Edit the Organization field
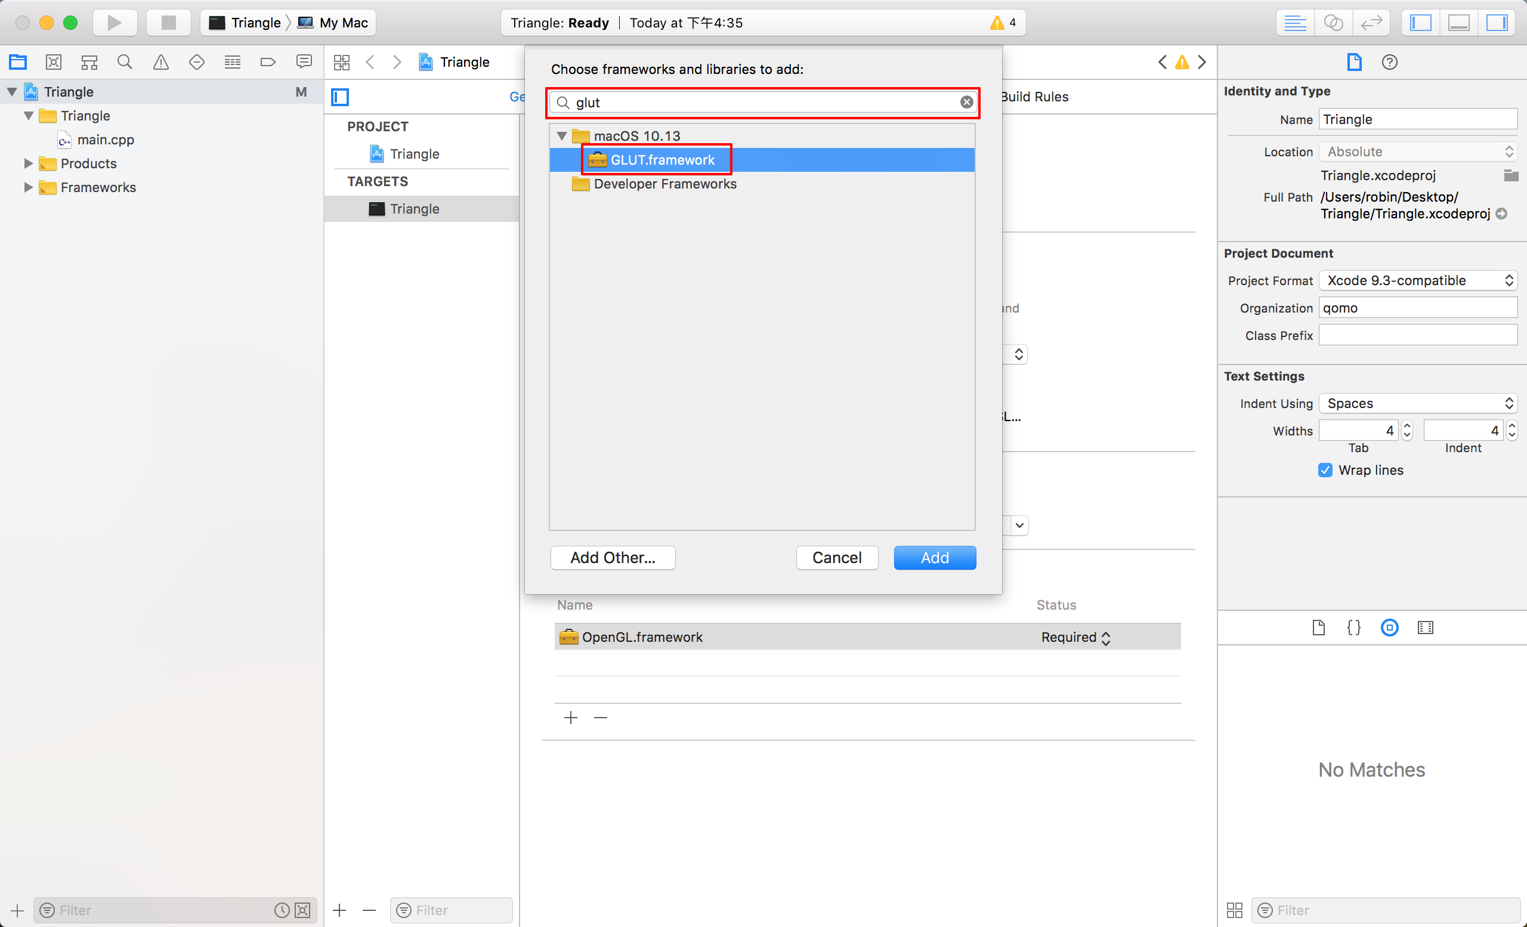This screenshot has height=927, width=1527. click(1417, 308)
